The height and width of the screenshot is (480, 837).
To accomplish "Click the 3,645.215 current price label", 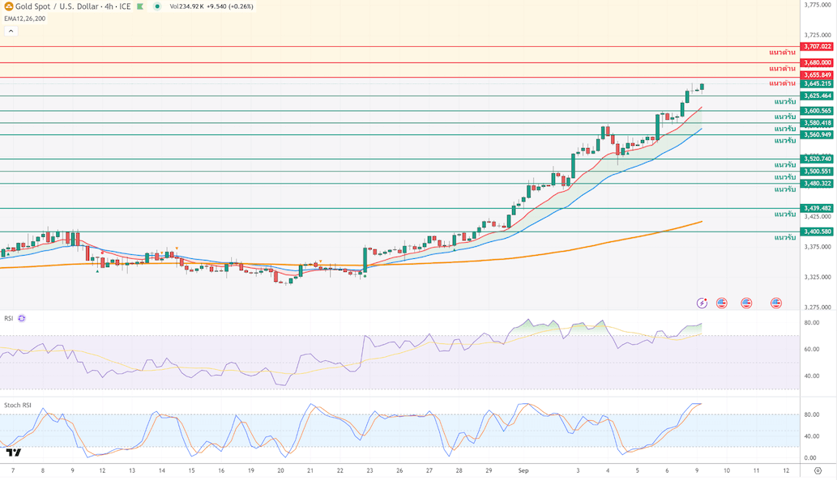I will click(817, 83).
